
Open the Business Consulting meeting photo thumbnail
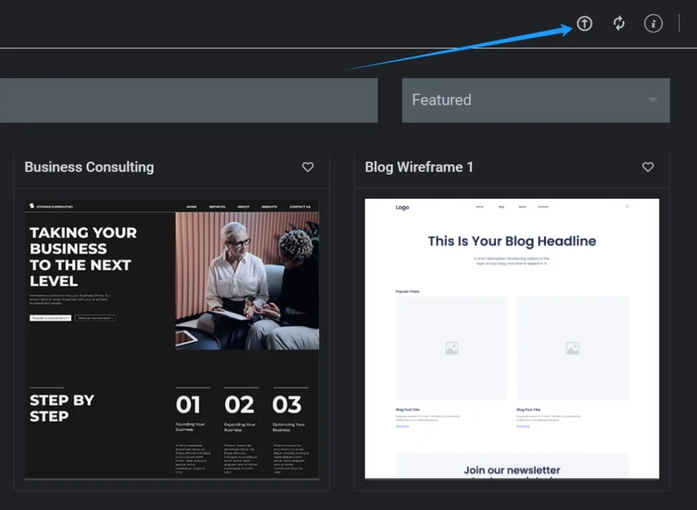(x=247, y=280)
